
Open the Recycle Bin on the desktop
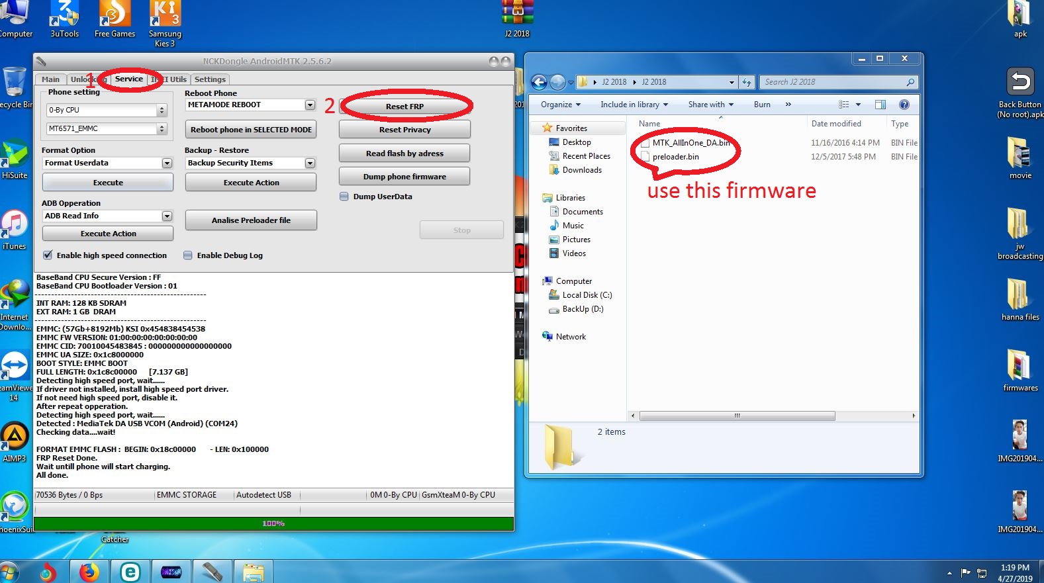(x=15, y=87)
